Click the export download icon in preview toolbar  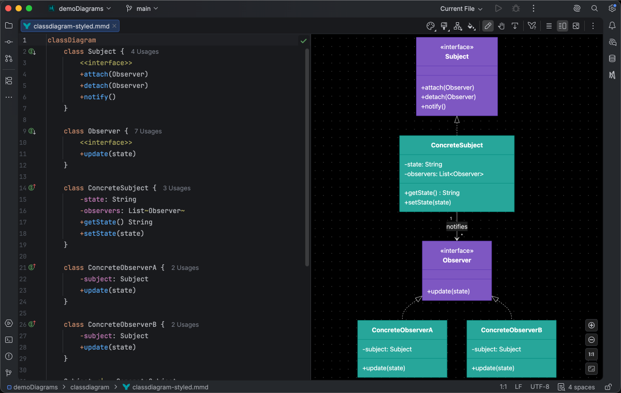point(515,26)
